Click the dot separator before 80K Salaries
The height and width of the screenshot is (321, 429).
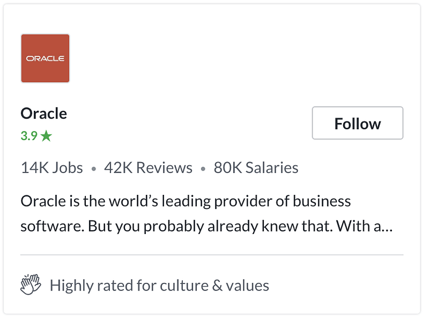pyautogui.click(x=203, y=169)
